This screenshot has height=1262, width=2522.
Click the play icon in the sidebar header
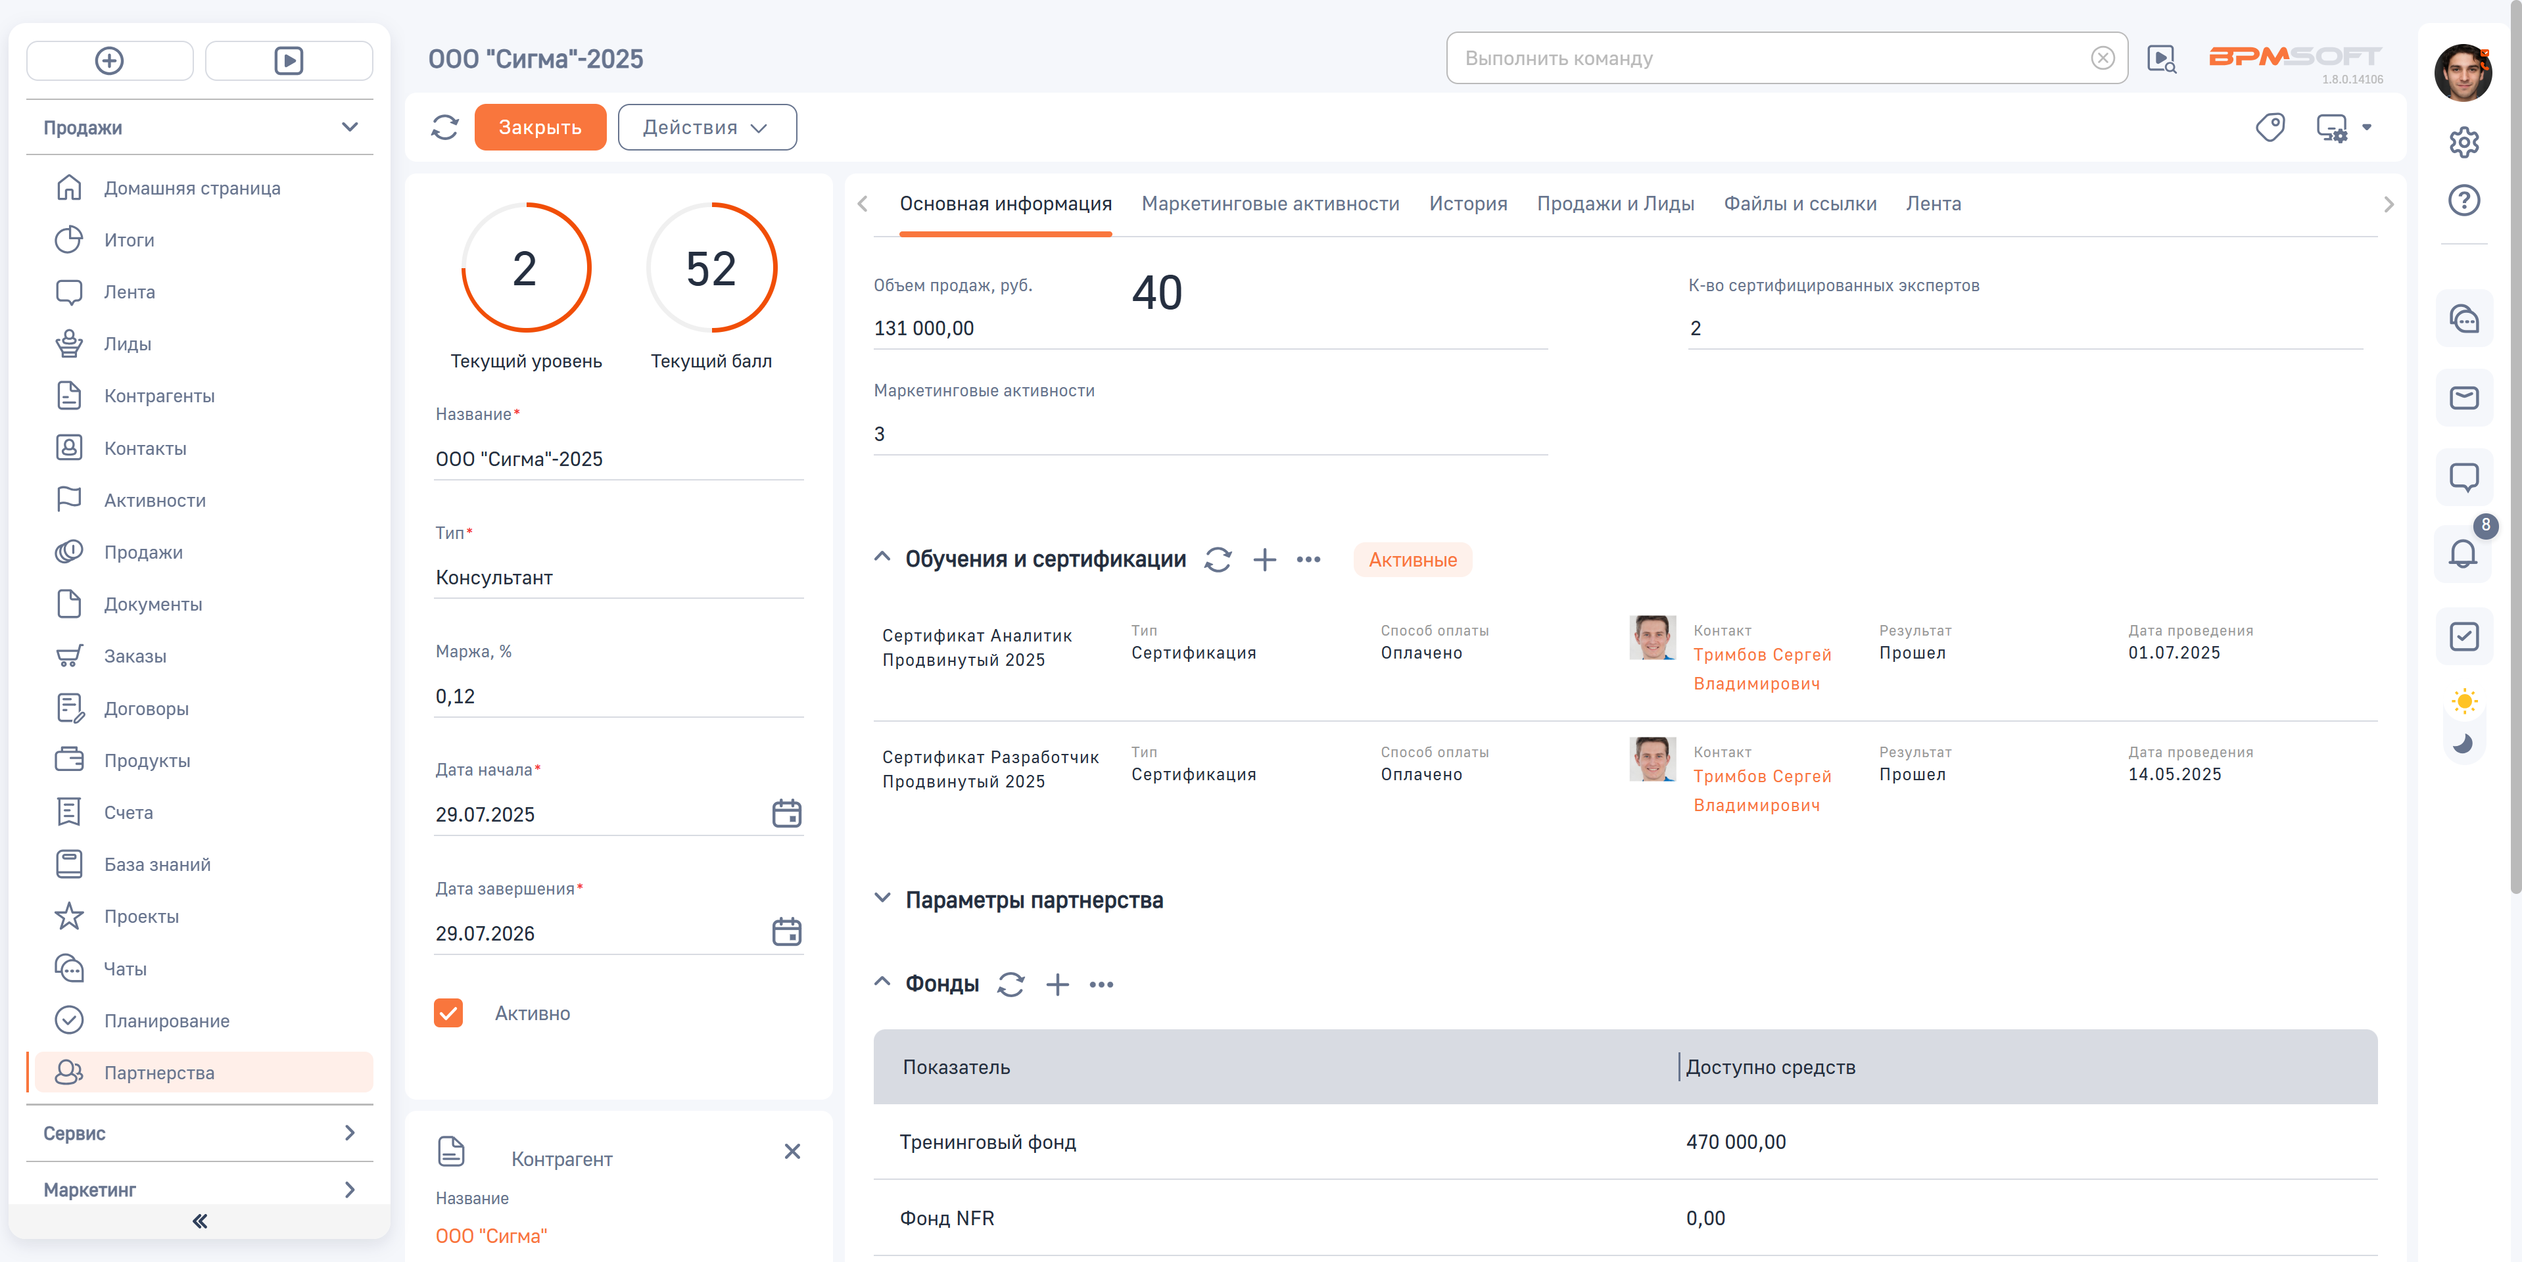289,60
